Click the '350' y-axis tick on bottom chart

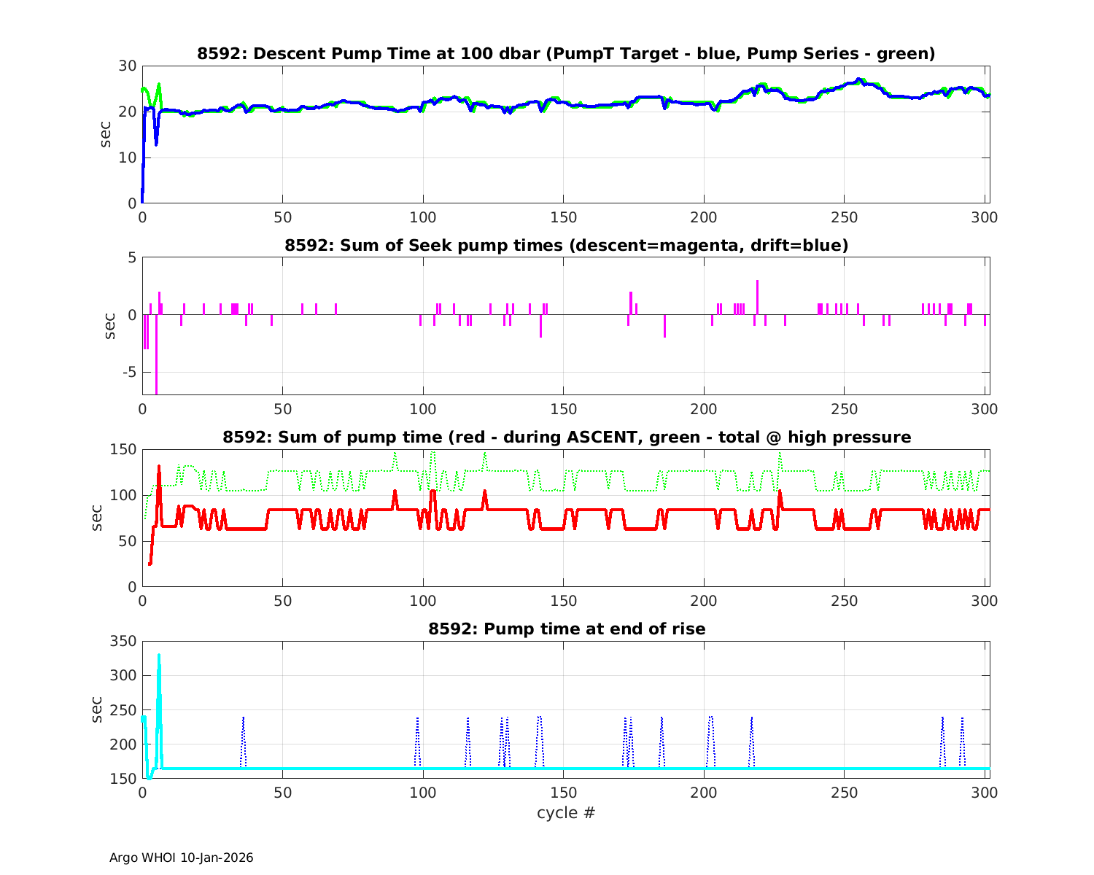click(x=124, y=641)
